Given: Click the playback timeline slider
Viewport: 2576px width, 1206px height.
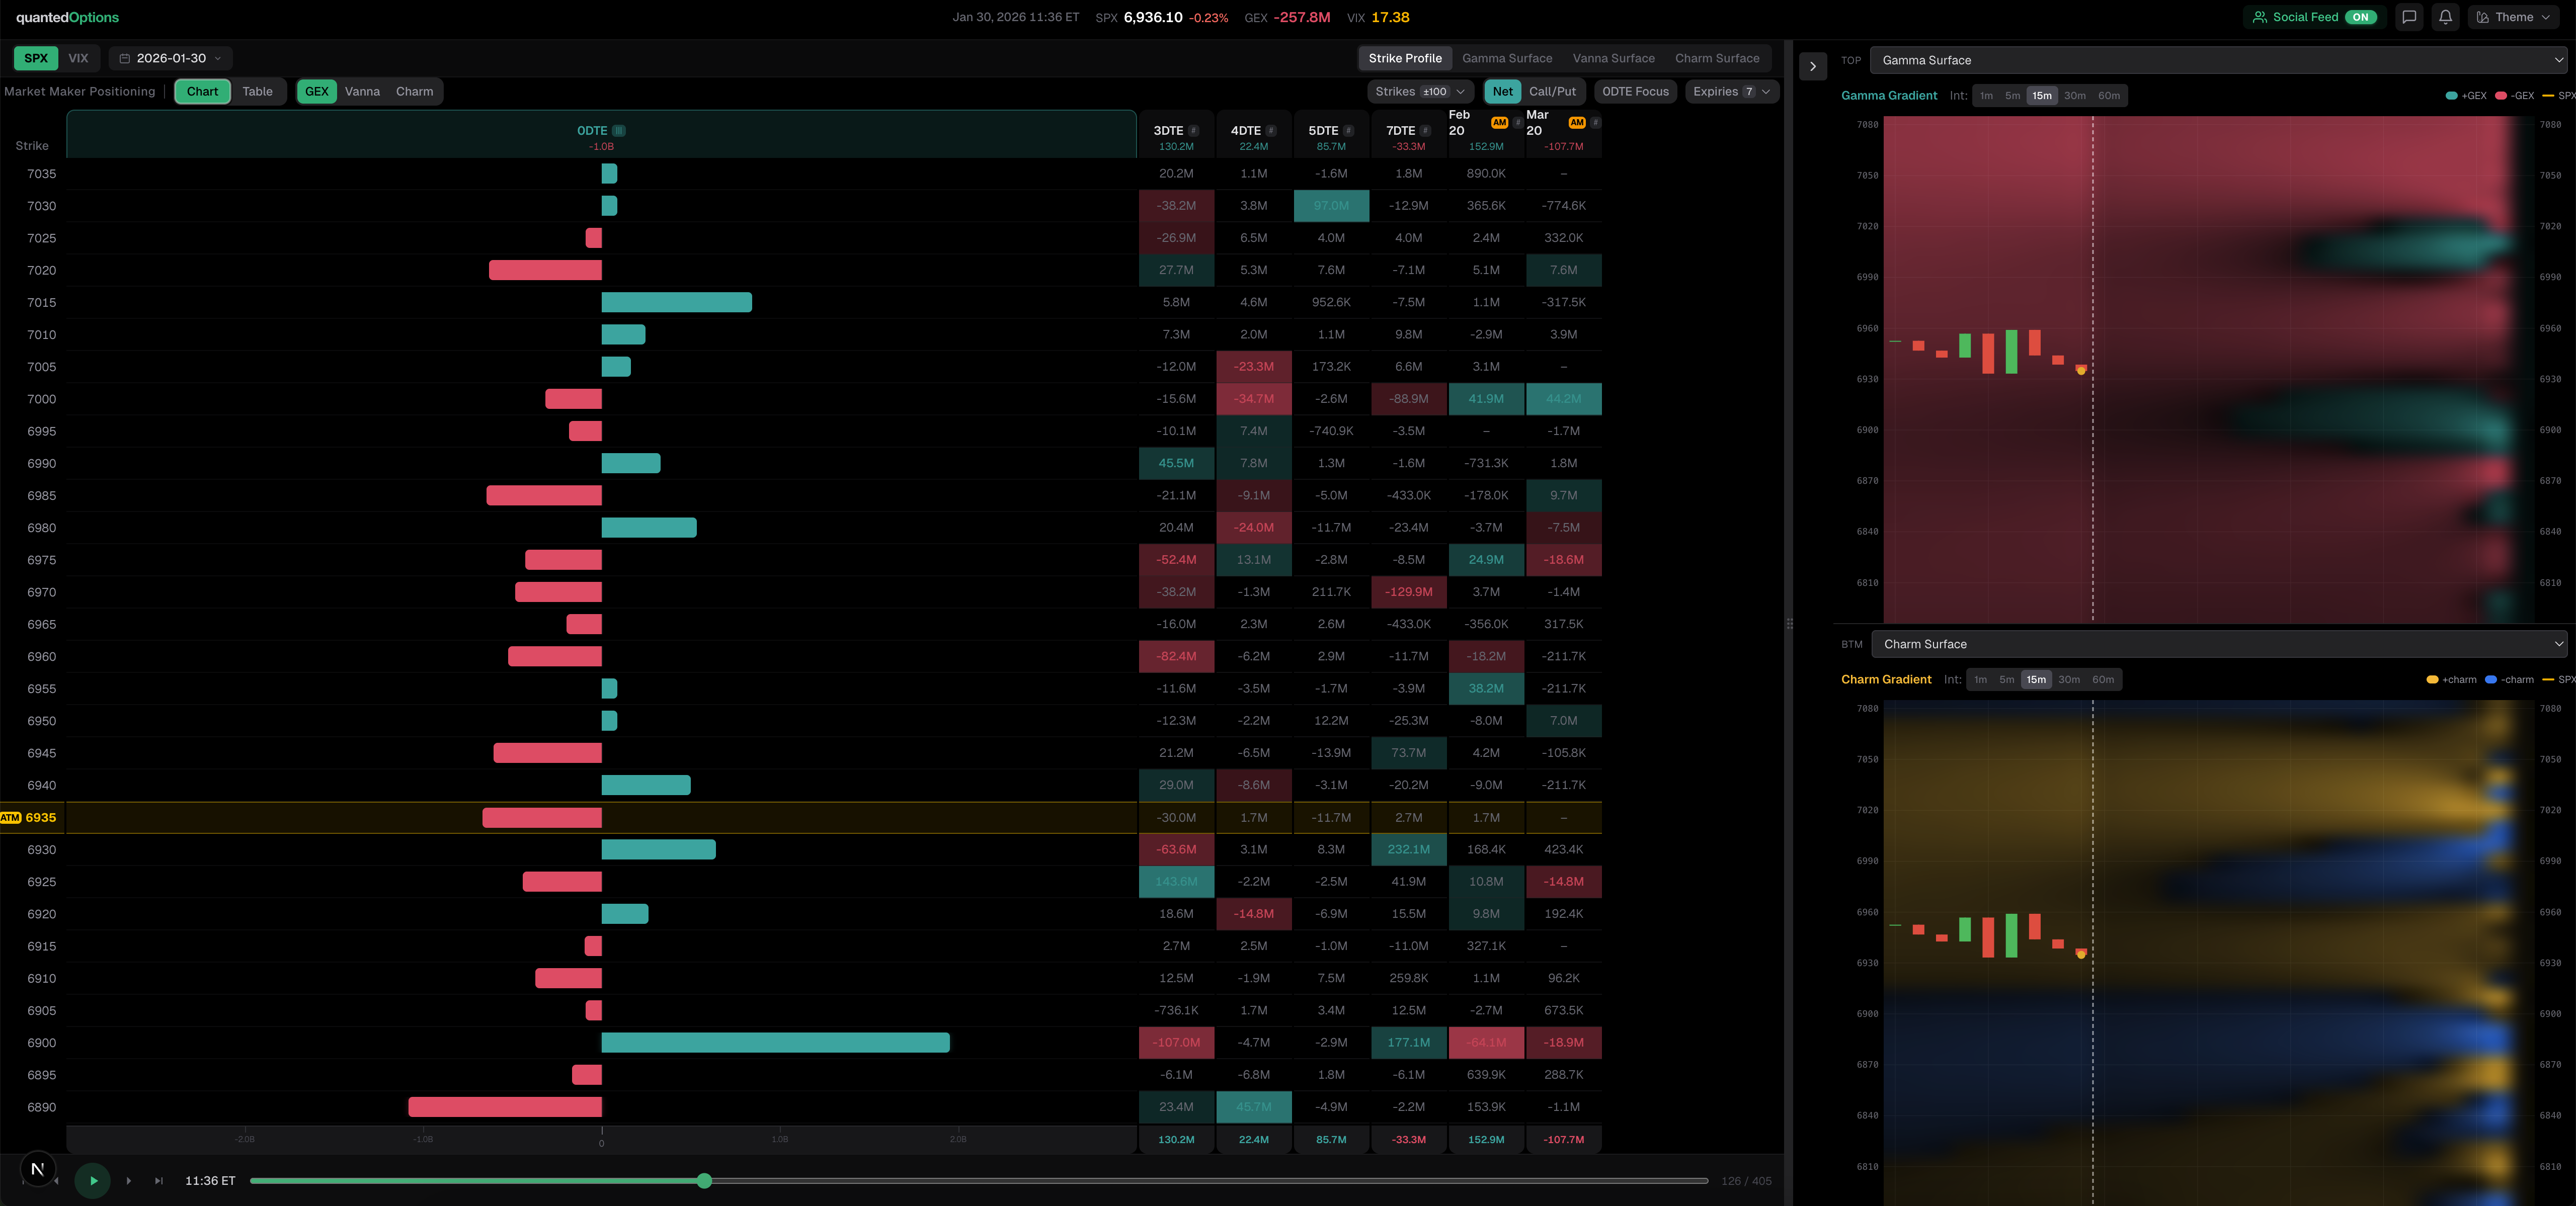Looking at the screenshot, I should 704,1181.
